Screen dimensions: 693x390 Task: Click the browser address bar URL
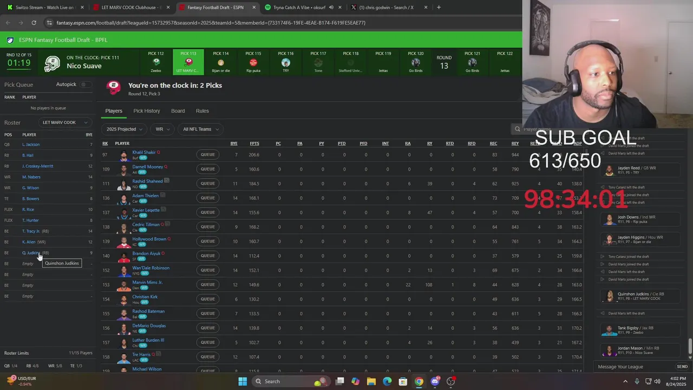click(211, 23)
